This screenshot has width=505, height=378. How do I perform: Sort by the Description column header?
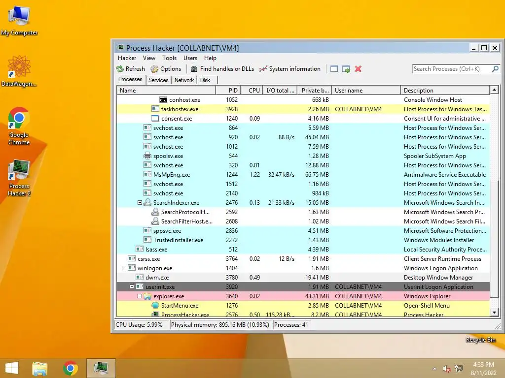pos(445,91)
